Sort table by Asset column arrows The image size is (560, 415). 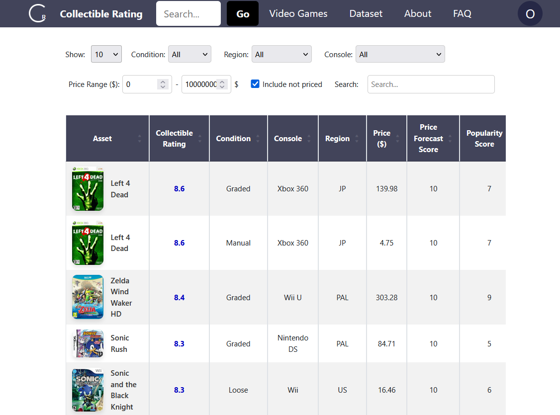[140, 139]
